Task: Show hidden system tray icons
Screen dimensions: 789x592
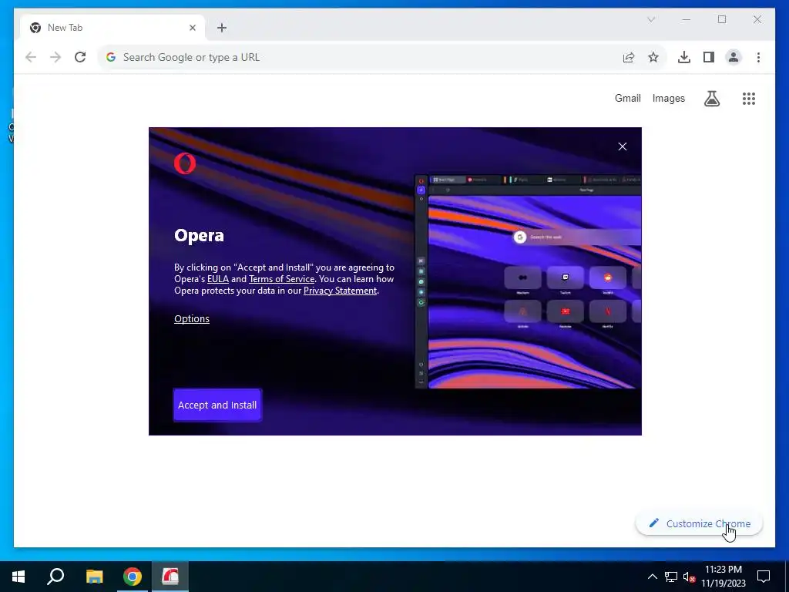Action: (652, 577)
